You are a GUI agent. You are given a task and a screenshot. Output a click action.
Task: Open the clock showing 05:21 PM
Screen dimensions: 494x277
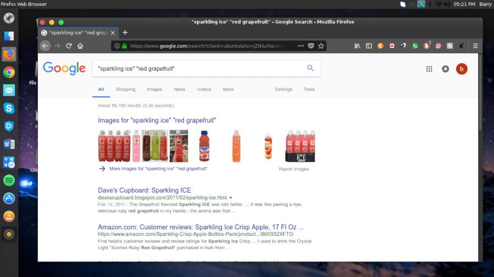pos(464,4)
